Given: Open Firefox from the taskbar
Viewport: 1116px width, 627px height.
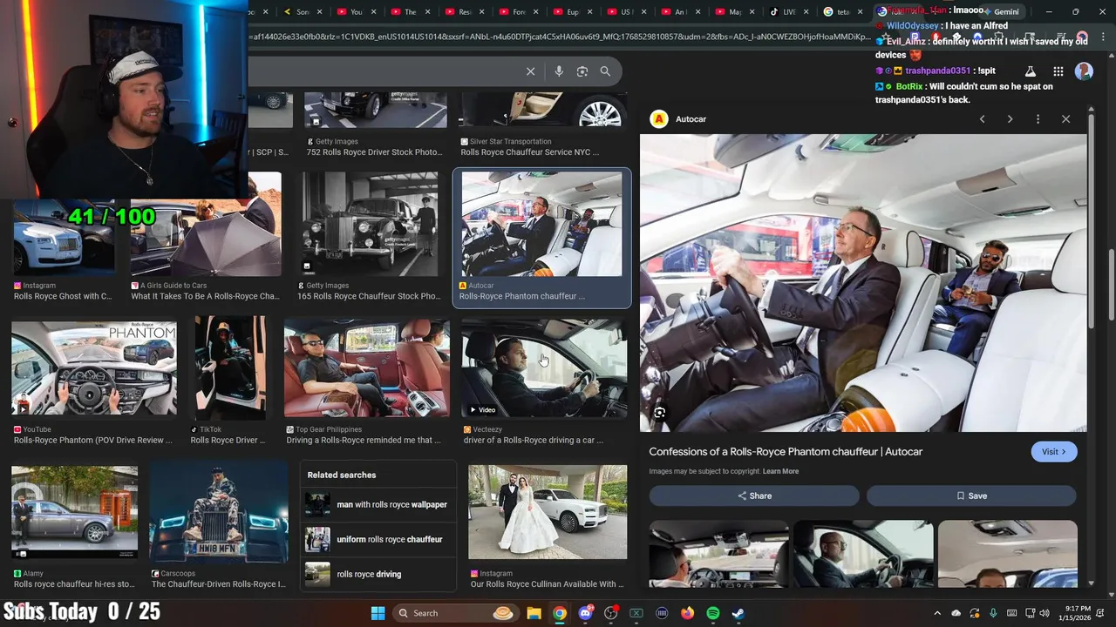Looking at the screenshot, I should [687, 613].
